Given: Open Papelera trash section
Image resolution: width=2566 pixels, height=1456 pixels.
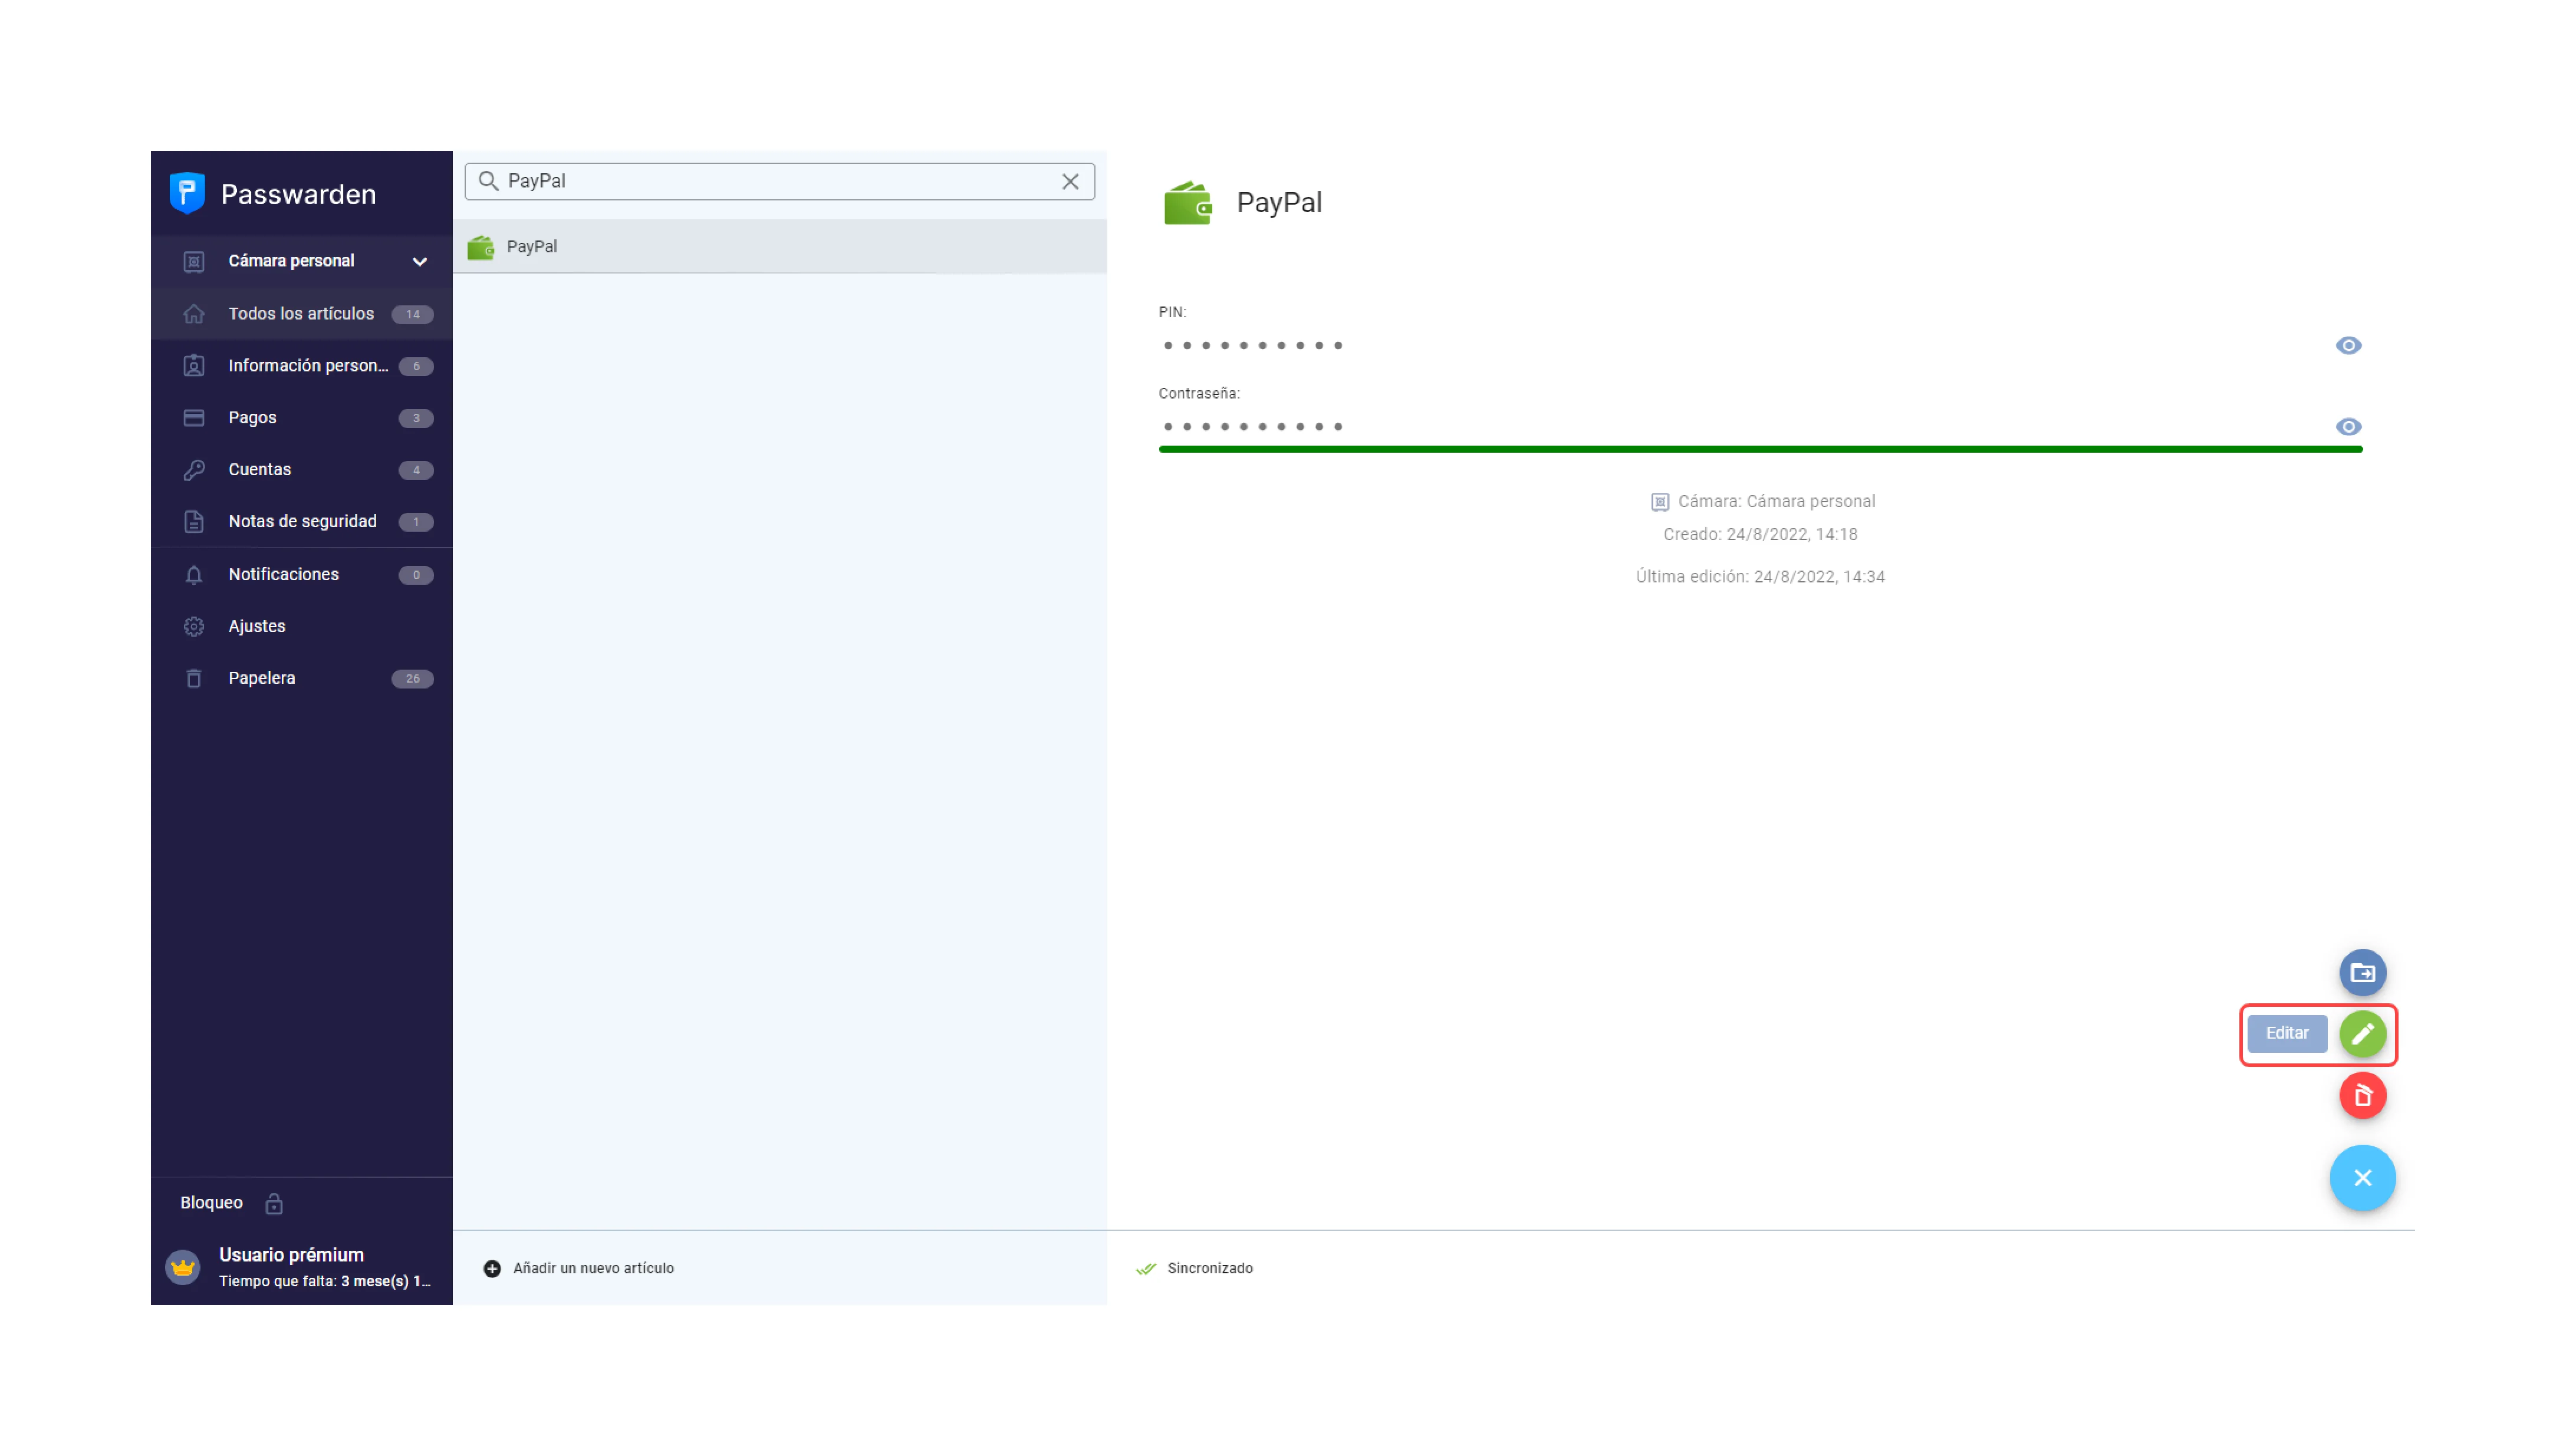Looking at the screenshot, I should (261, 678).
